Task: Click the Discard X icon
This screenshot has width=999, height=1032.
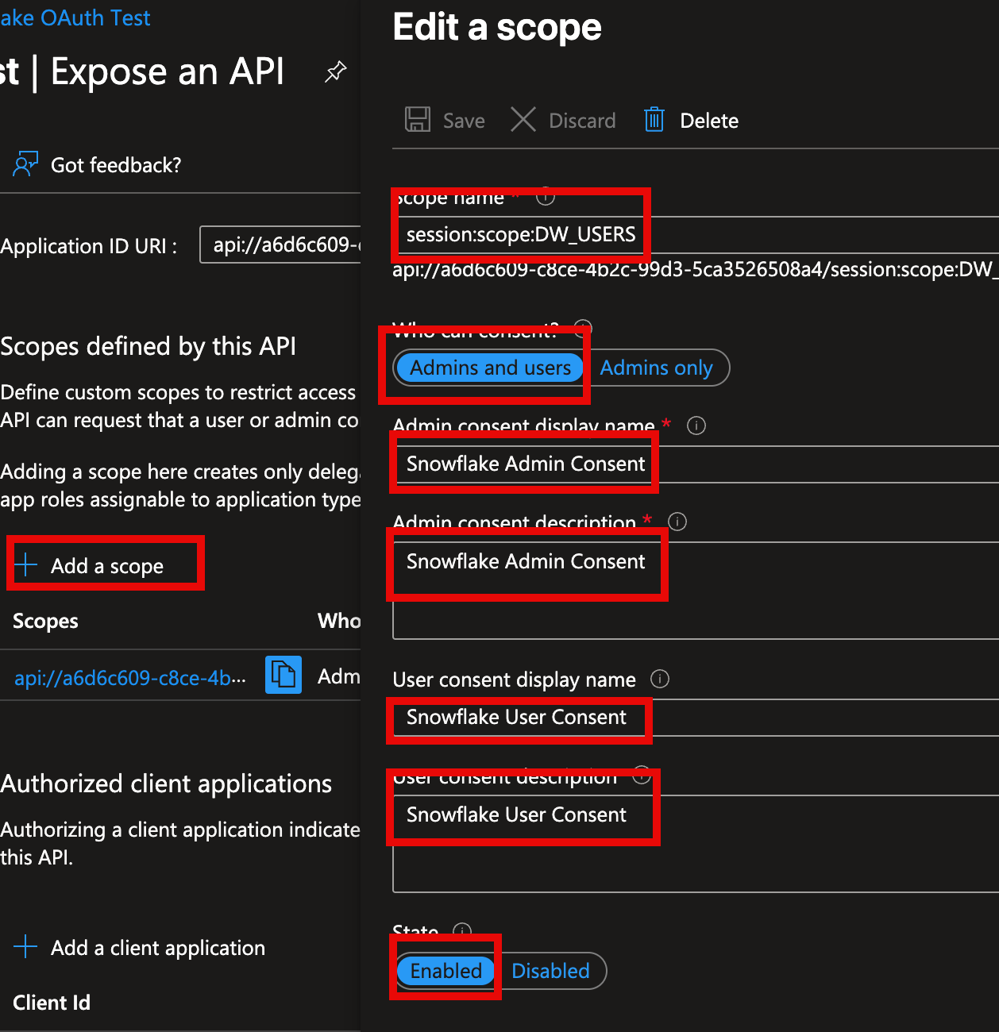Action: pos(523,120)
